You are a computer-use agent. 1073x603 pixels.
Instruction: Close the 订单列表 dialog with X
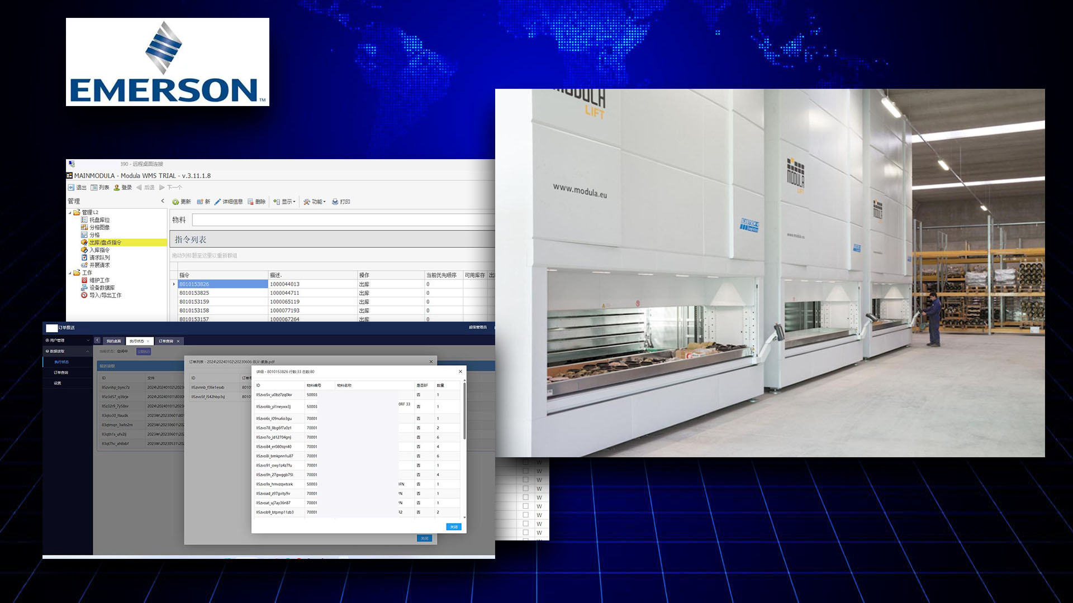431,362
